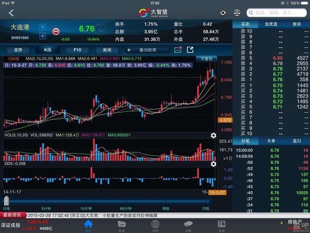Viewport: 310px width, 233px height.
Task: Open VOL indicator settings gear
Action: coord(213,136)
